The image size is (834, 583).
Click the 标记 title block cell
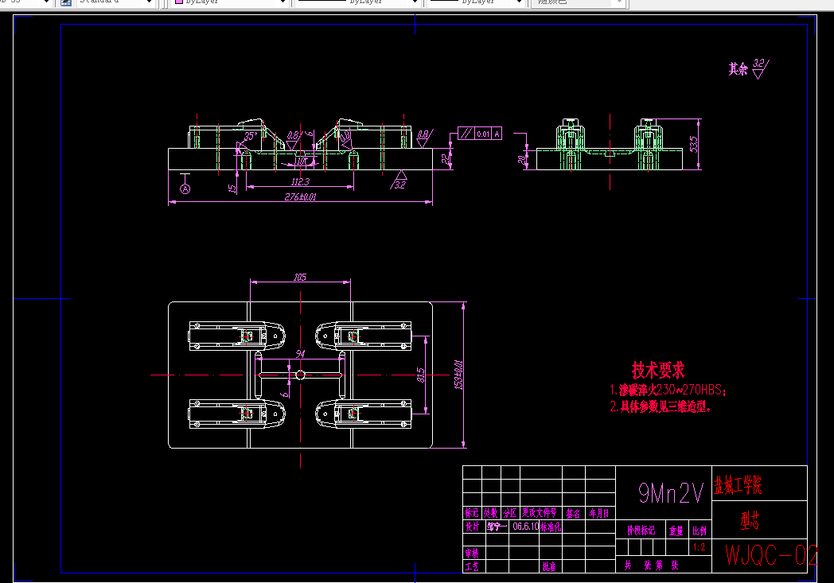472,513
